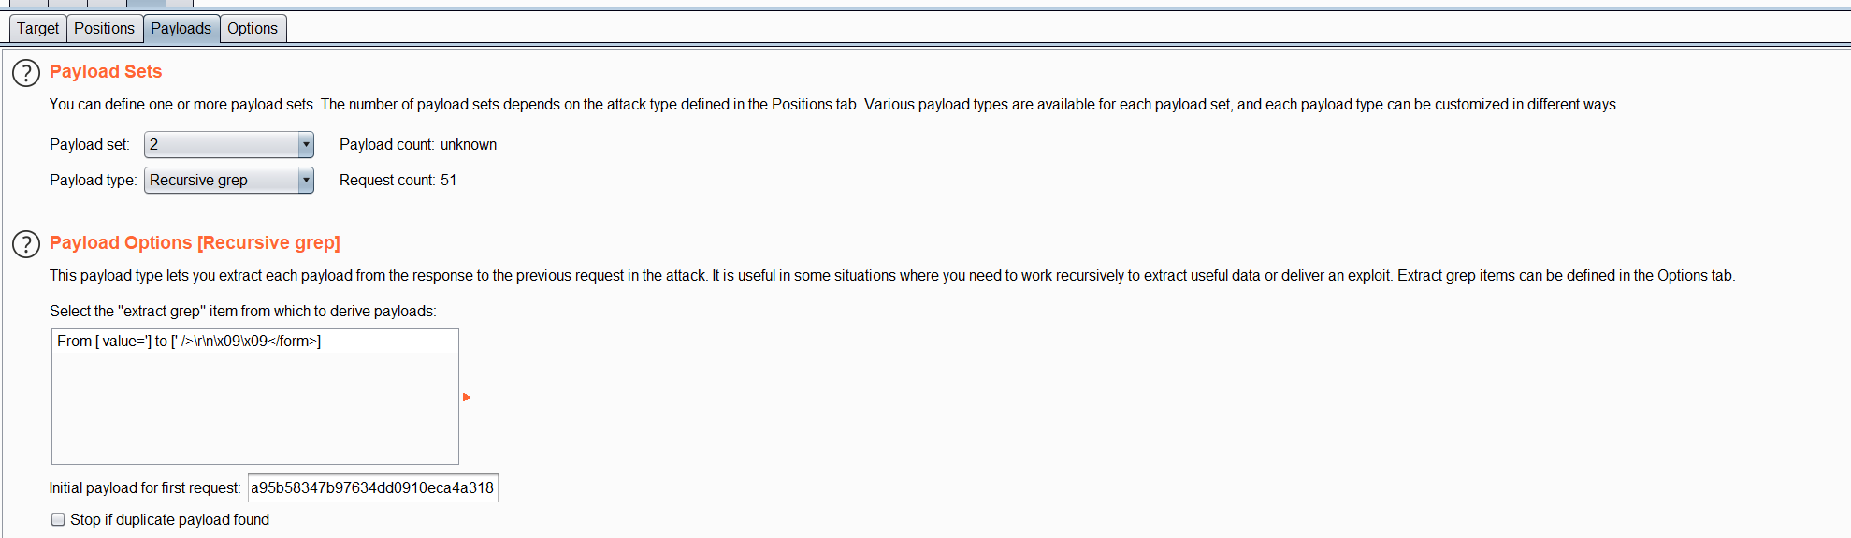Open help for Payload Options Recursive grep
The image size is (1851, 538).
[x=26, y=244]
